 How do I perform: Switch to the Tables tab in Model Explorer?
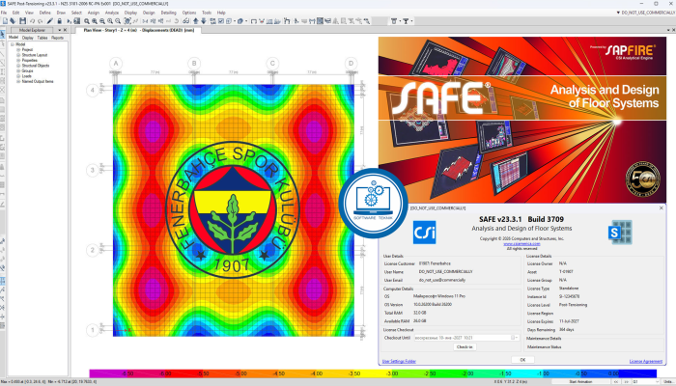pos(42,38)
